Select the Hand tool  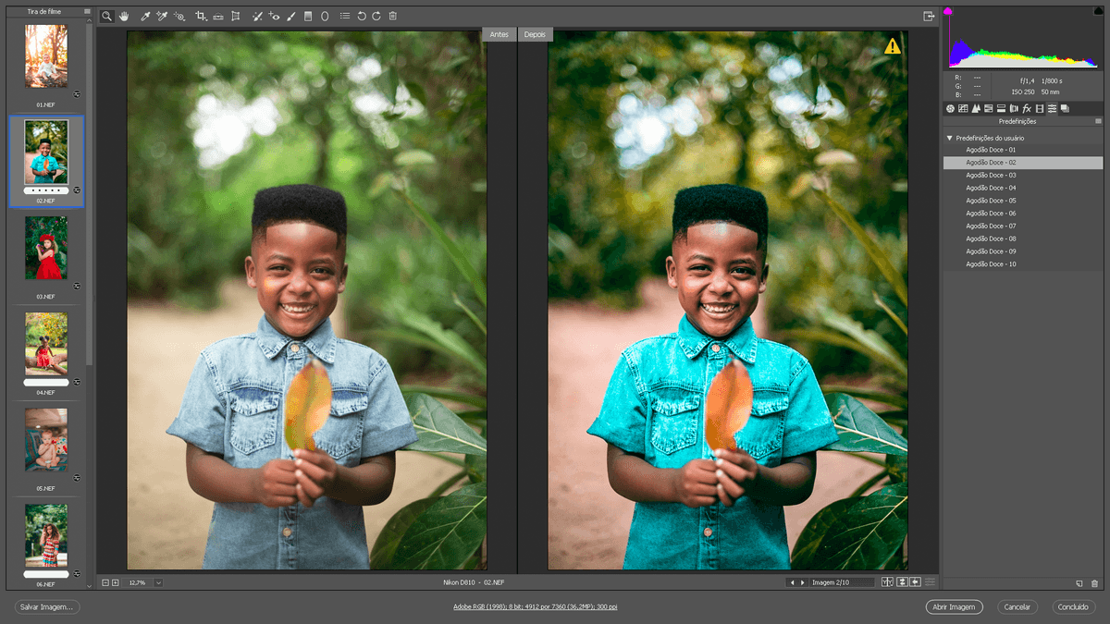point(124,17)
